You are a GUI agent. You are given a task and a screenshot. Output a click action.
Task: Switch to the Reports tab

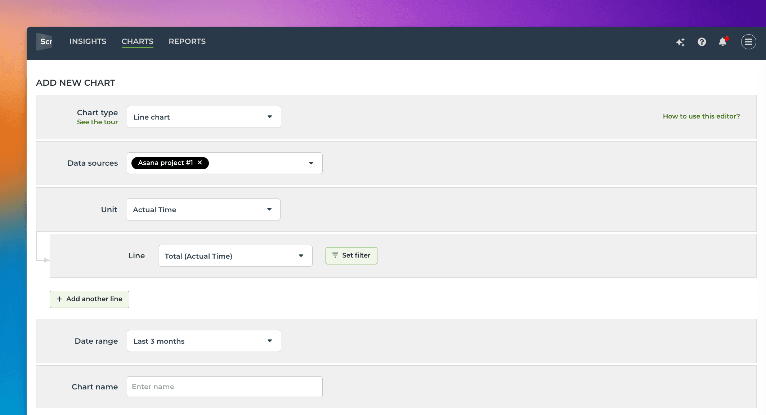[187, 41]
